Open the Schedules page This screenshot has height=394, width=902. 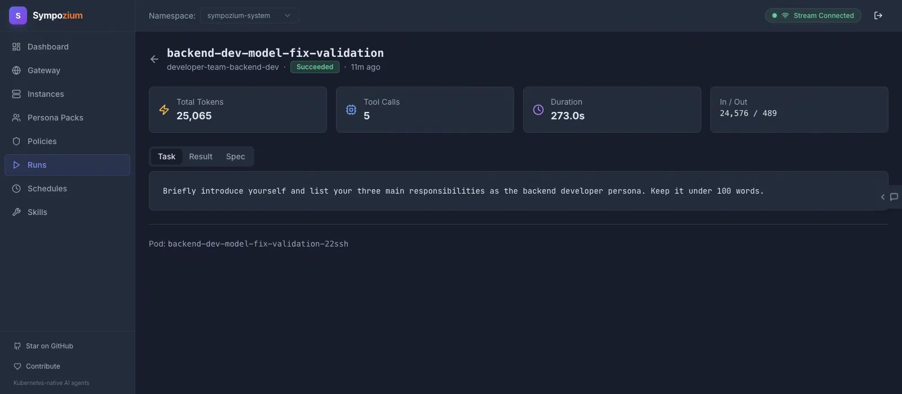(67, 189)
